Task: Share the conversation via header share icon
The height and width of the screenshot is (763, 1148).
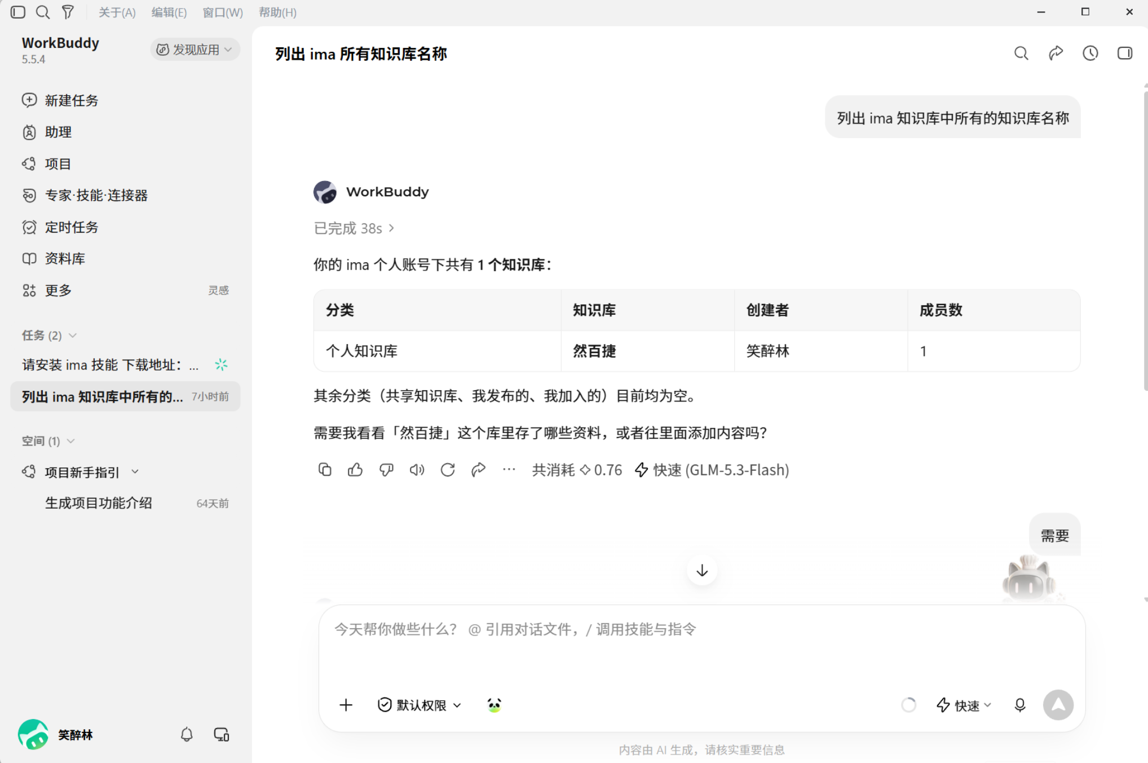Action: pos(1056,53)
